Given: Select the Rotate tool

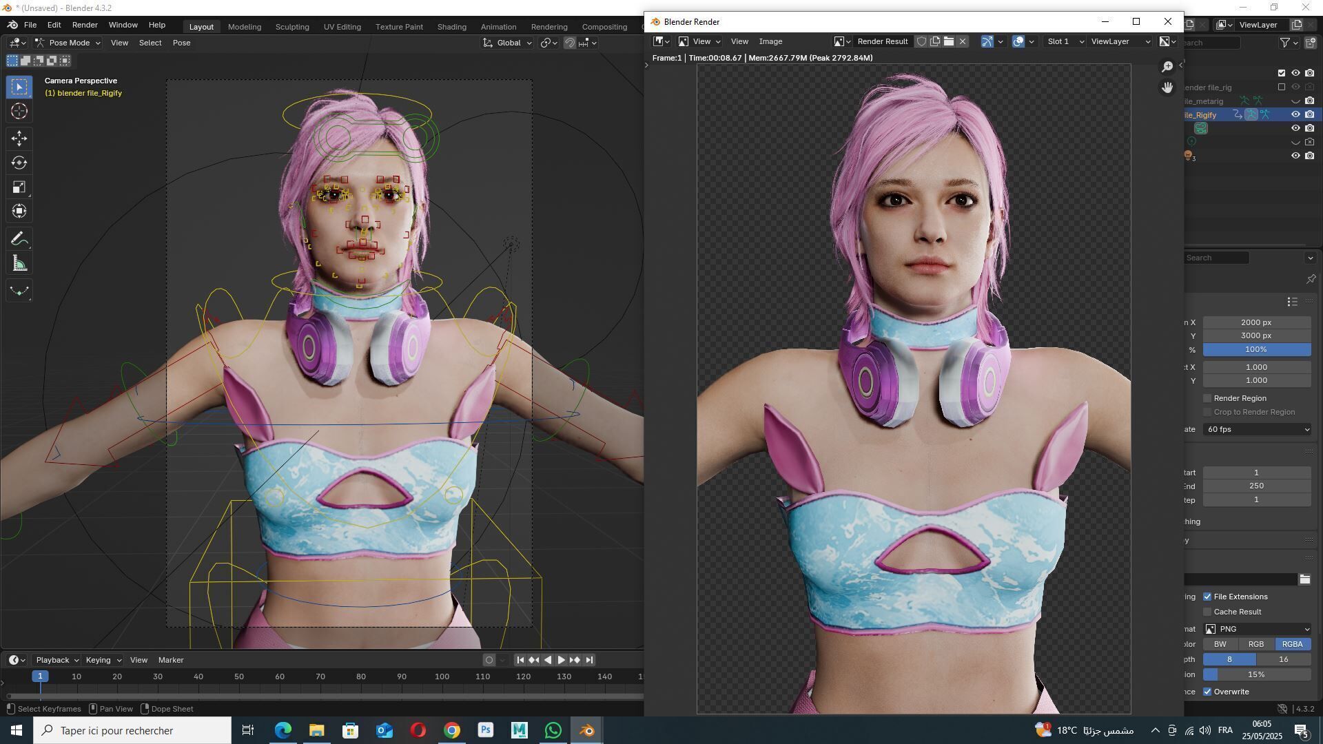Looking at the screenshot, I should [x=19, y=163].
